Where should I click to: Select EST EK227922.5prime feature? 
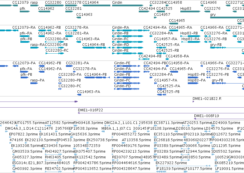pyautogui.click(x=183, y=166)
